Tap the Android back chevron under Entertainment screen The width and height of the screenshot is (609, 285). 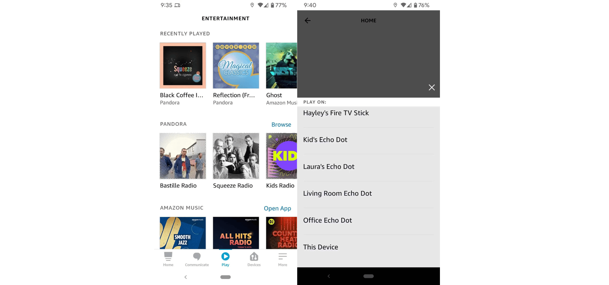186,277
